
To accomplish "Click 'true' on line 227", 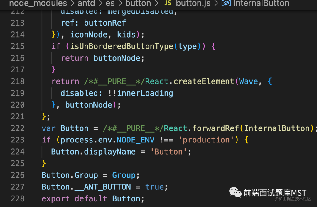I will (154, 187).
